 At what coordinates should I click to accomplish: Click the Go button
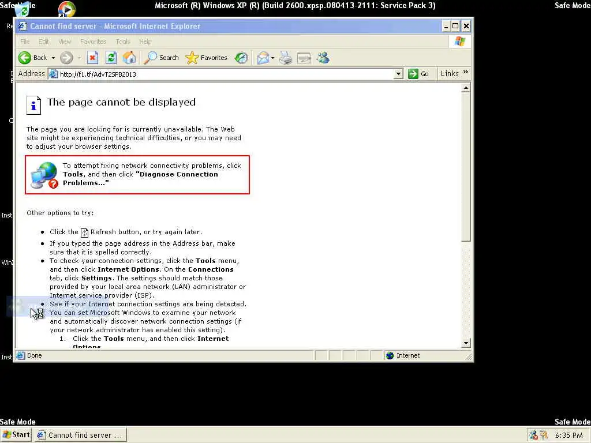pyautogui.click(x=418, y=74)
